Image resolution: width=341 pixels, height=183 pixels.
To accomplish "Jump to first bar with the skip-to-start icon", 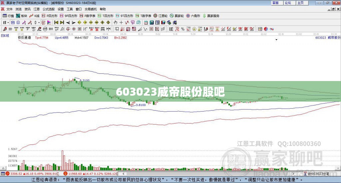I will (x=56, y=22).
